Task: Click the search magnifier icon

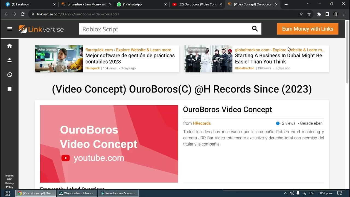Action: (255, 29)
